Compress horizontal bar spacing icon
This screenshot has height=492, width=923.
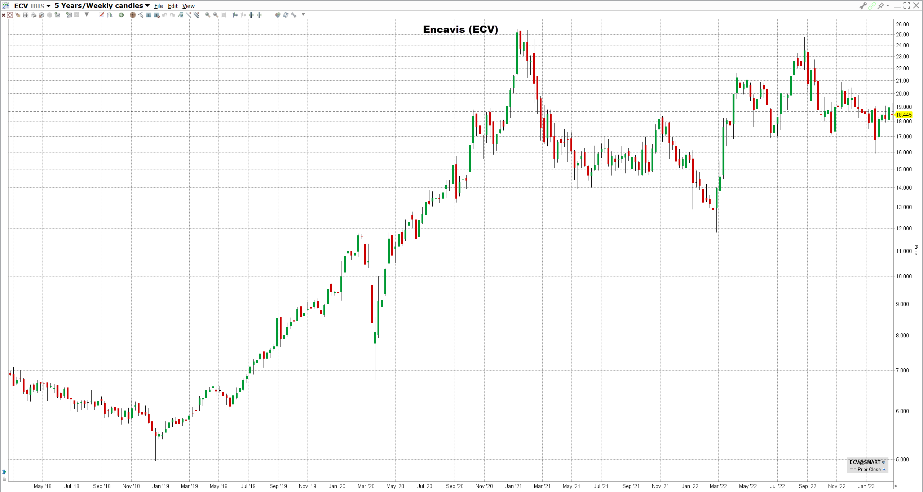259,15
